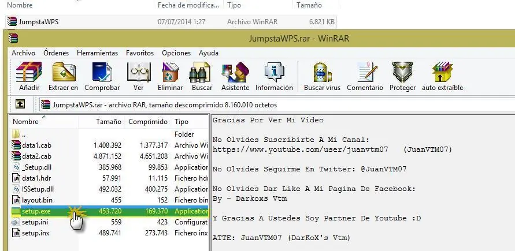Click the Añadir toolbar icon
Viewport: 515px width, 251px height.
point(29,72)
